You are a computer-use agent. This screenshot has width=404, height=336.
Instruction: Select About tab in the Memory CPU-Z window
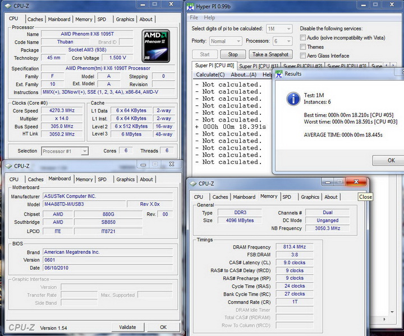tap(331, 197)
